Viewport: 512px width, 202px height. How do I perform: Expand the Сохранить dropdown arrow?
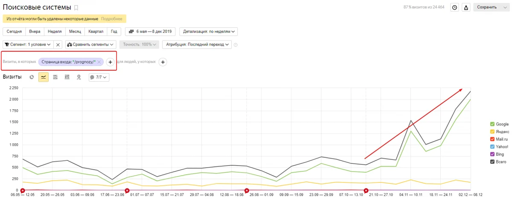(504, 7)
